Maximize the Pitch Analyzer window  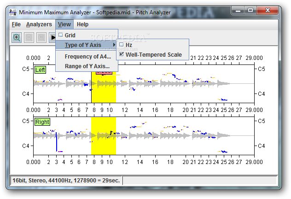click(x=250, y=10)
